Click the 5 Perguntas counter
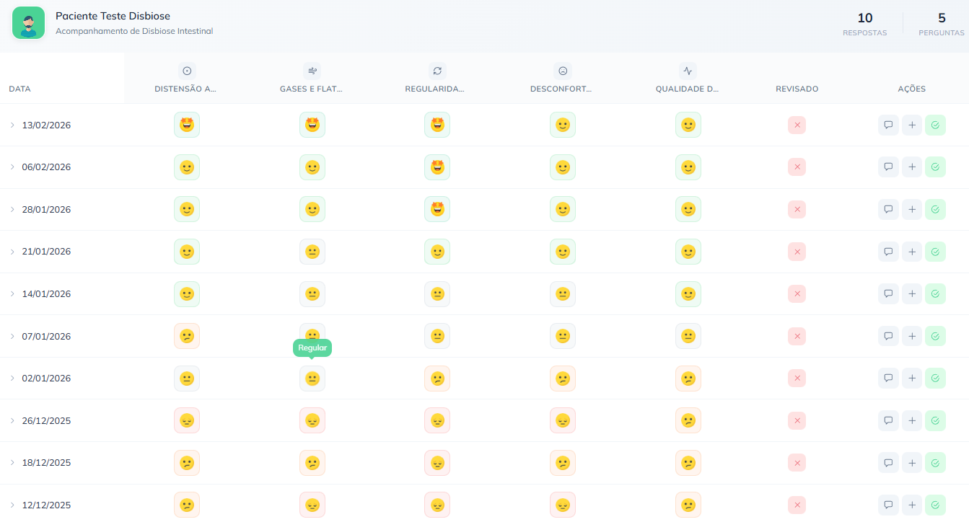The image size is (969, 522). [941, 24]
